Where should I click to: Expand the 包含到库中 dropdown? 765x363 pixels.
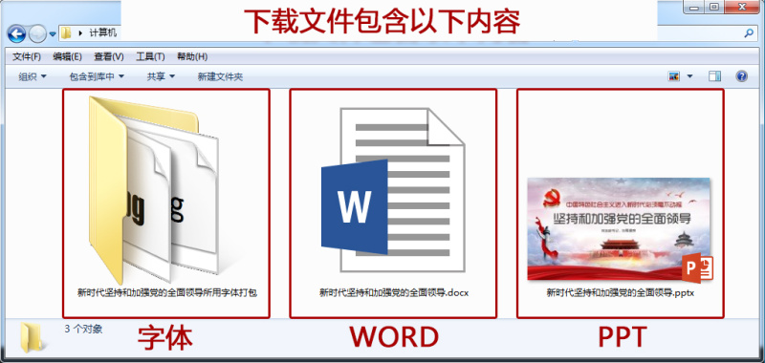pos(97,76)
